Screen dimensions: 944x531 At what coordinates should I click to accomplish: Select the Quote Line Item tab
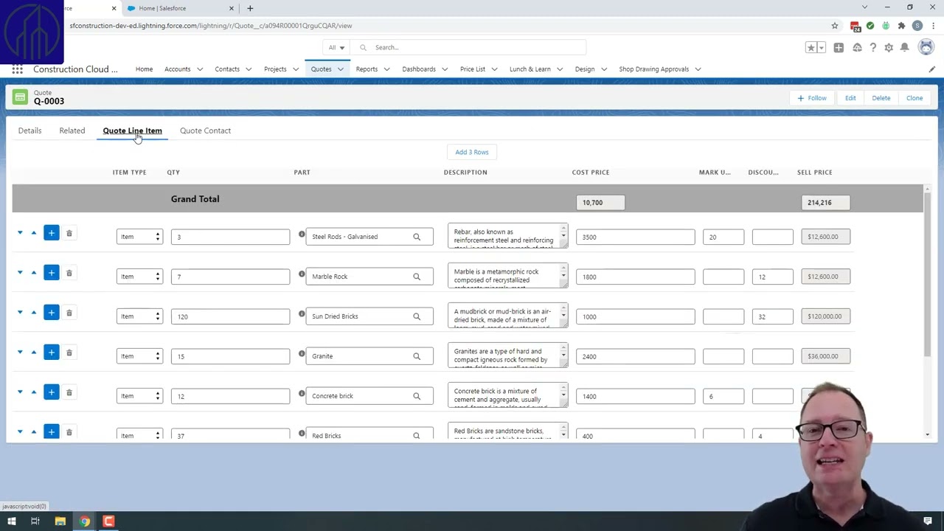click(x=132, y=131)
